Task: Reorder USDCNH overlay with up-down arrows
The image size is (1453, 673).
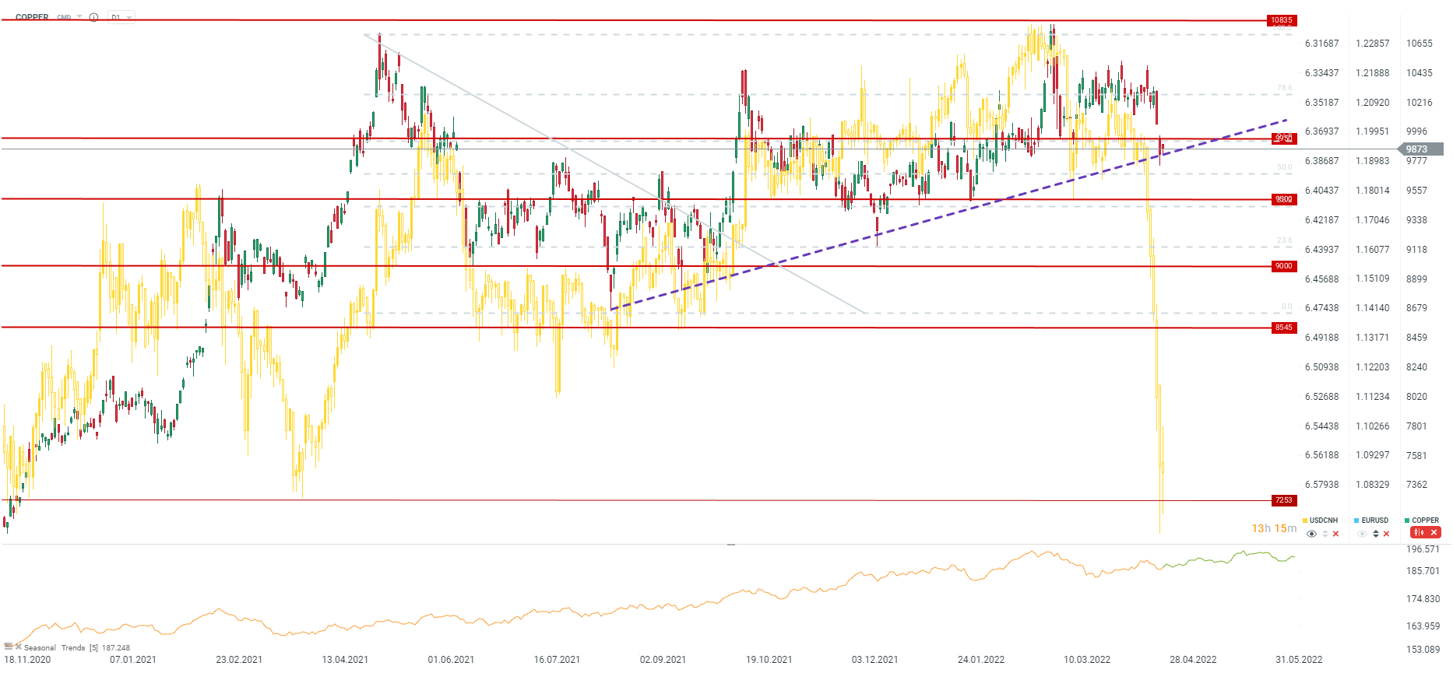Action: tap(1325, 534)
